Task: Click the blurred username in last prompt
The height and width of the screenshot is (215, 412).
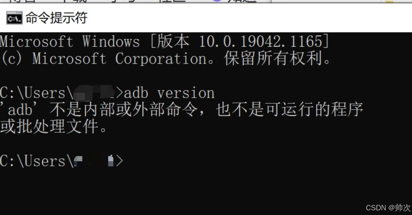Action: (94, 161)
